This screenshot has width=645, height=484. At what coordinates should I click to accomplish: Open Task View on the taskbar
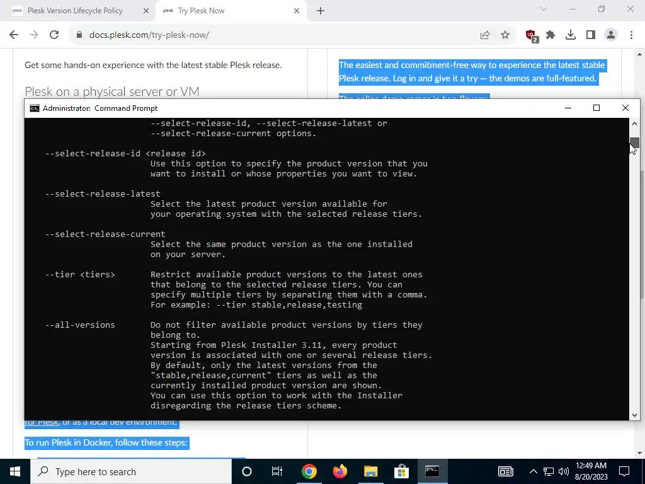click(x=277, y=471)
